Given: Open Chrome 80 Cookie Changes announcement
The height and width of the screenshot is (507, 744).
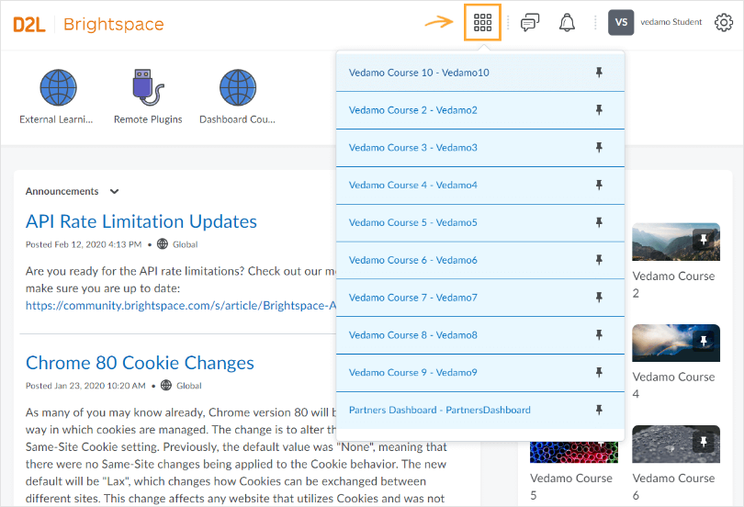Looking at the screenshot, I should click(x=140, y=363).
